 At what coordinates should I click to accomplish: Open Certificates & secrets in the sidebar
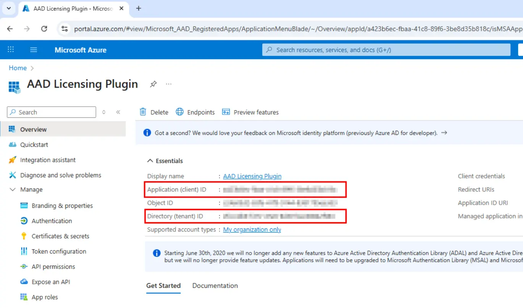pyautogui.click(x=60, y=236)
